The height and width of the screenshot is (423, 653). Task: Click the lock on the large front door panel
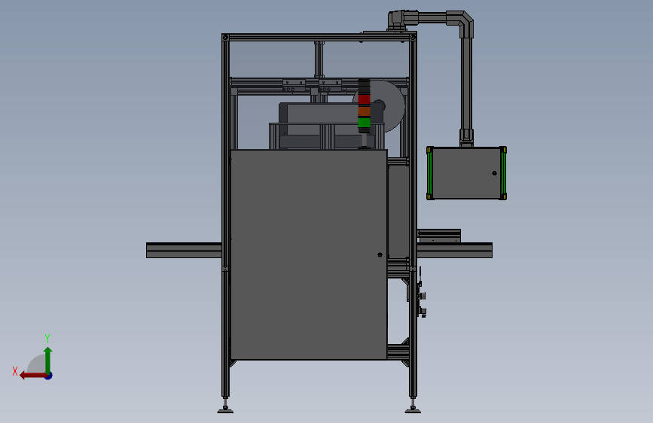click(x=380, y=255)
